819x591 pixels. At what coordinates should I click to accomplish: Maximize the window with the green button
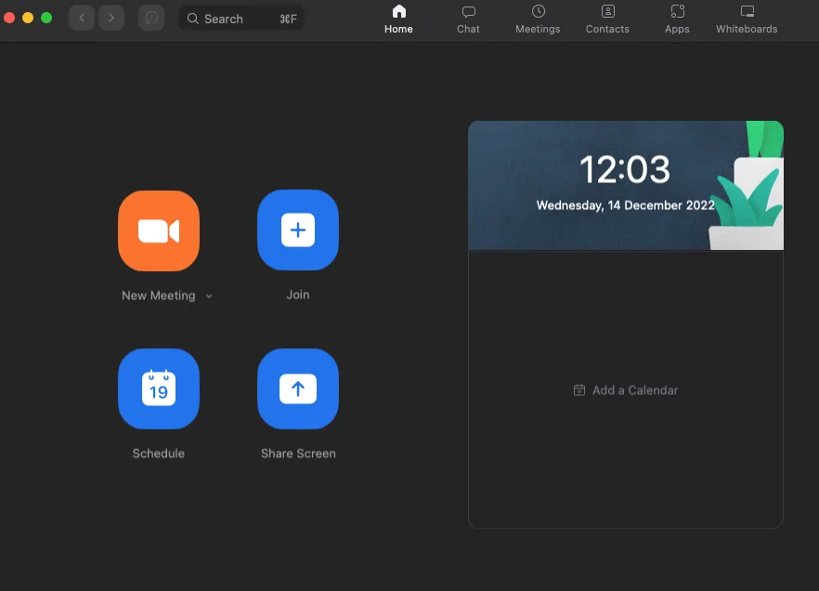click(x=46, y=18)
